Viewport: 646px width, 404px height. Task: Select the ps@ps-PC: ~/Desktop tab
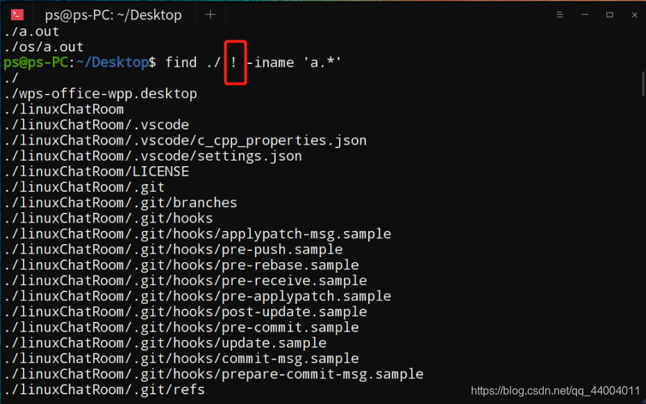tap(113, 15)
